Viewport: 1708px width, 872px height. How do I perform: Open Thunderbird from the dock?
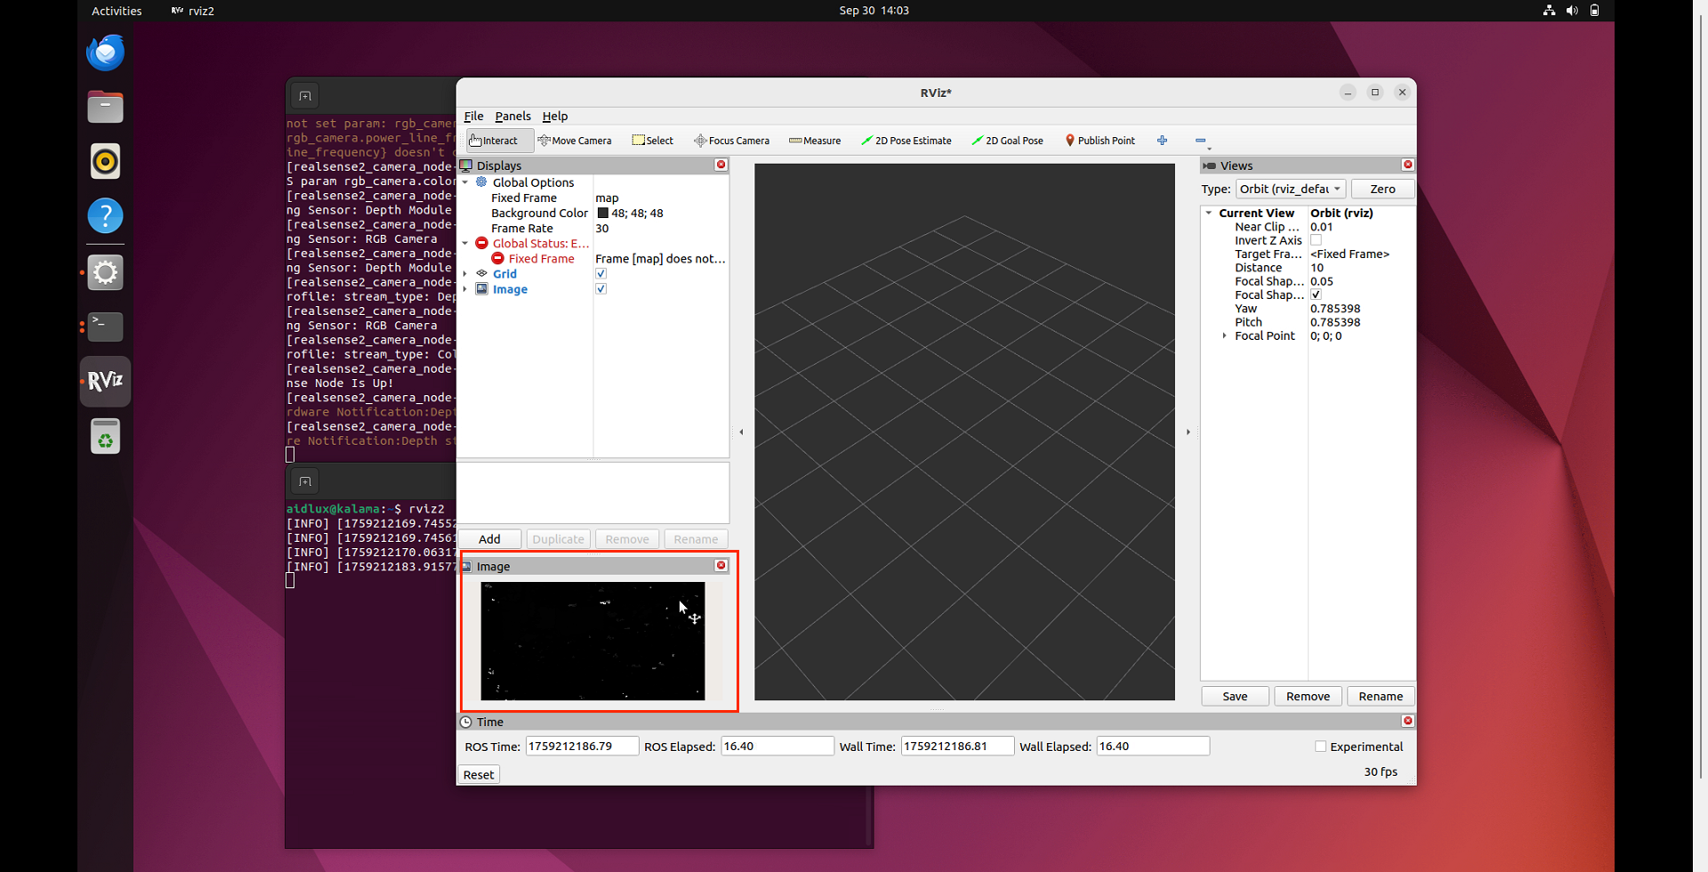(105, 52)
